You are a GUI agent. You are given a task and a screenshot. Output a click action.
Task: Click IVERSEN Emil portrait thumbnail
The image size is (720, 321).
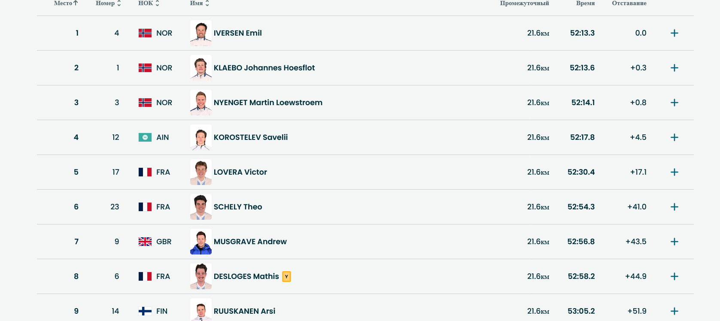(201, 33)
